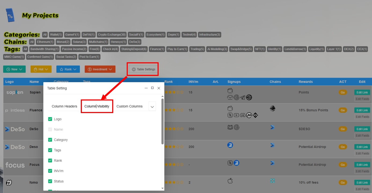The width and height of the screenshot is (372, 193).
Task: Uncheck the Rank column checkbox
Action: 50,160
